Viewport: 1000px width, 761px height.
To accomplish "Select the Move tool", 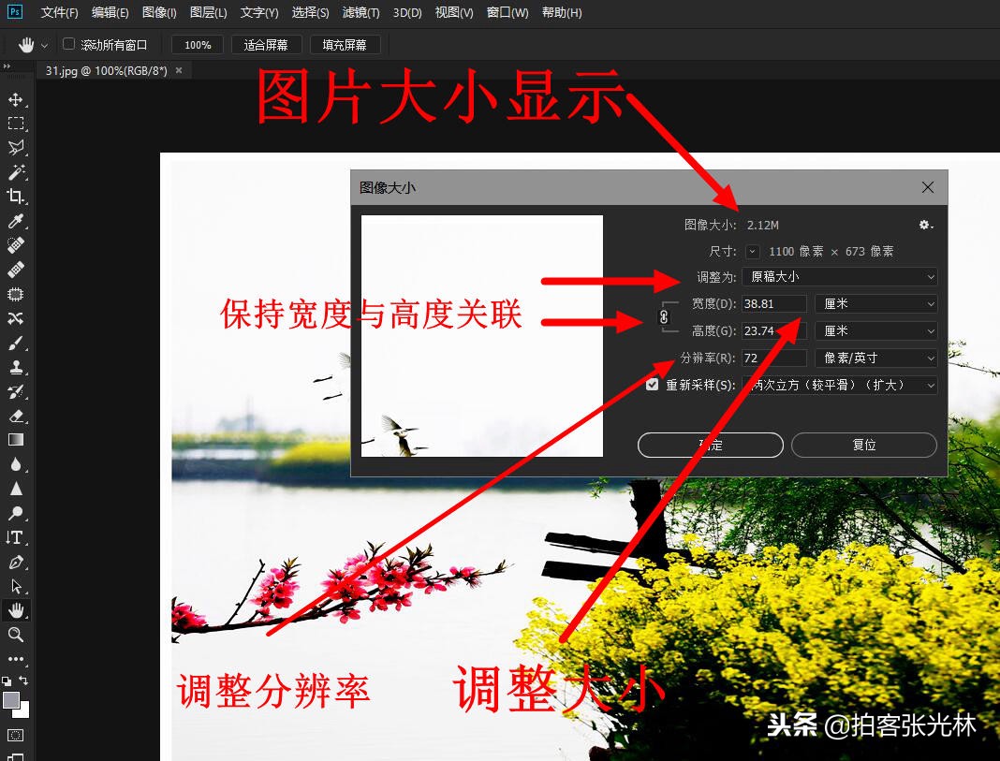I will tap(16, 98).
